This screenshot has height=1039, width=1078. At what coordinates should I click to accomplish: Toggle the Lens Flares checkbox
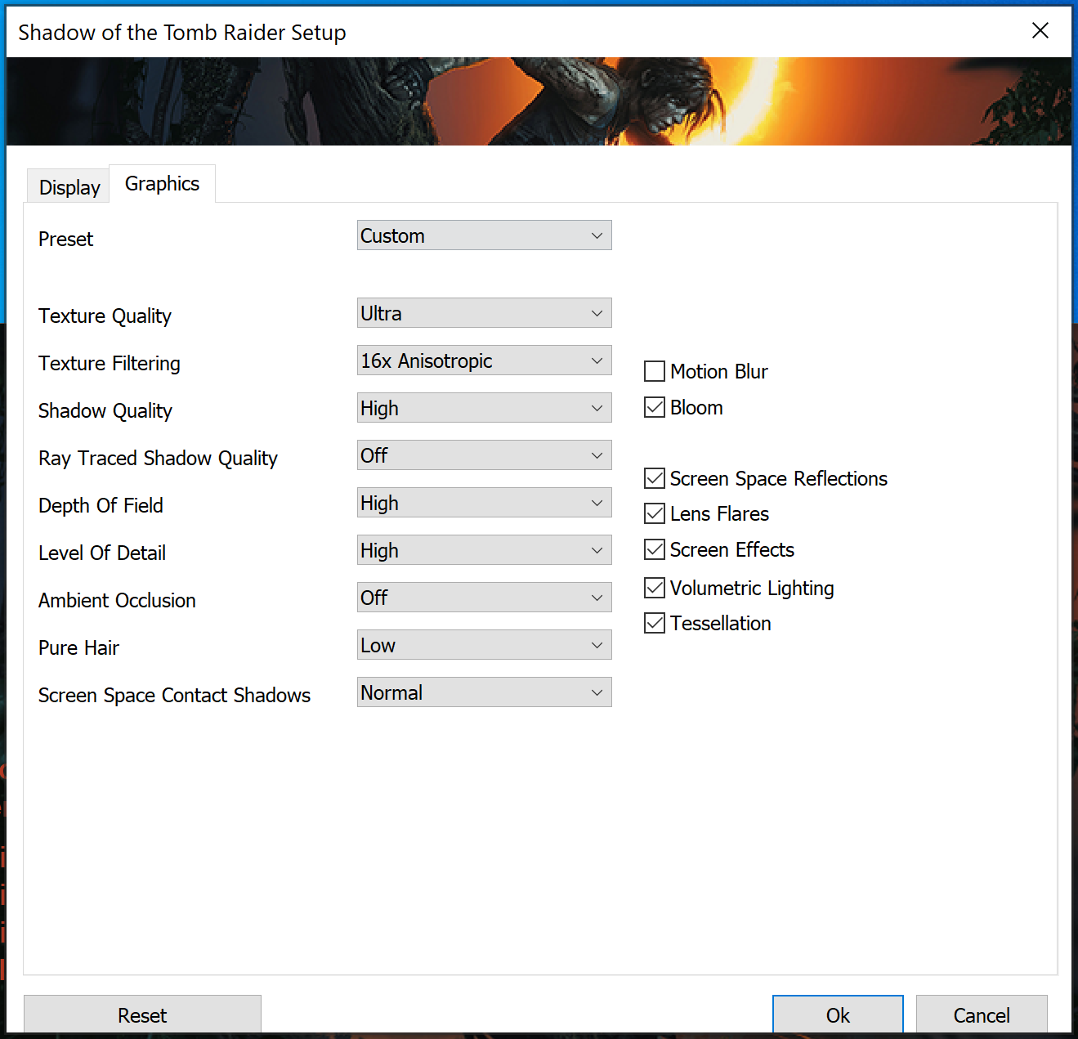pos(655,513)
